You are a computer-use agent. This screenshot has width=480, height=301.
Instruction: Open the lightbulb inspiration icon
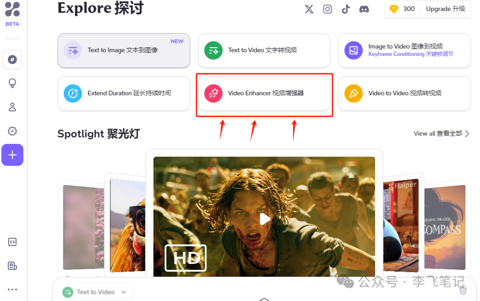(12, 83)
